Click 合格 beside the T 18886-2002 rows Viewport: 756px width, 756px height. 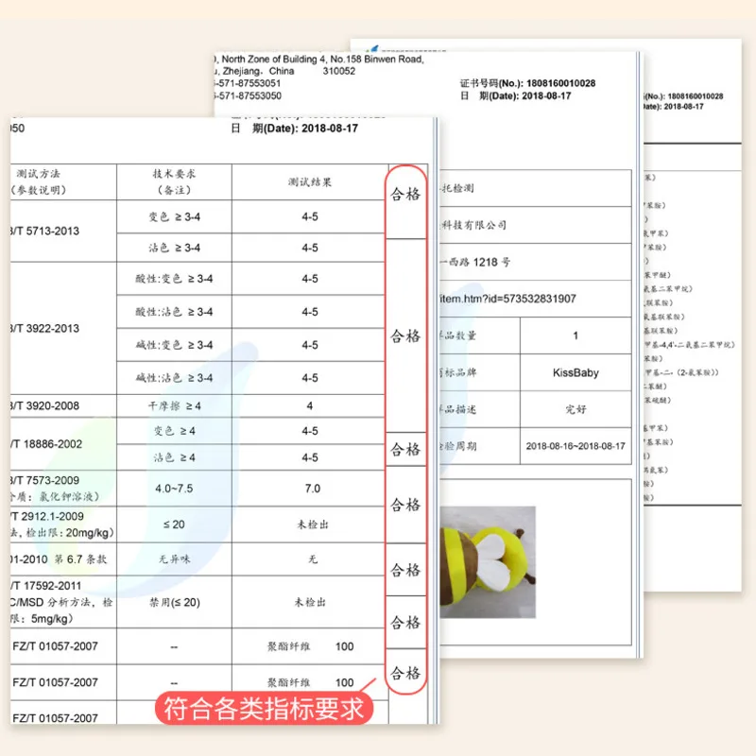click(x=405, y=450)
